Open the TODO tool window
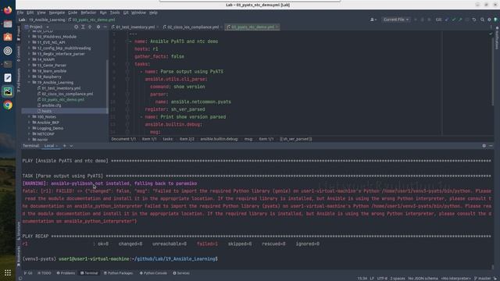The image size is (500, 281). 45,273
